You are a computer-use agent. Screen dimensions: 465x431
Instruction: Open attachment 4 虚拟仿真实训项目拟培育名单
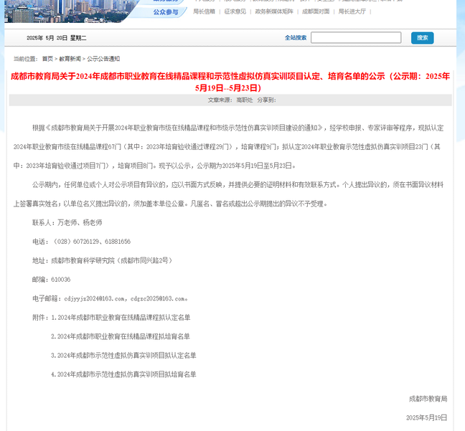click(123, 374)
